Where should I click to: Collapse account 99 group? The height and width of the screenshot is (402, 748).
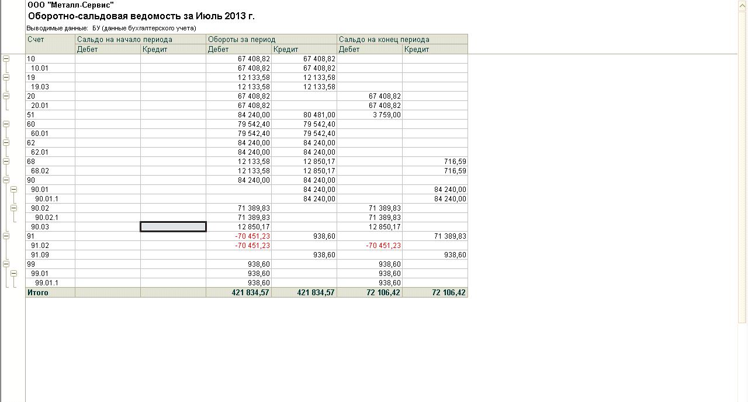point(6,264)
